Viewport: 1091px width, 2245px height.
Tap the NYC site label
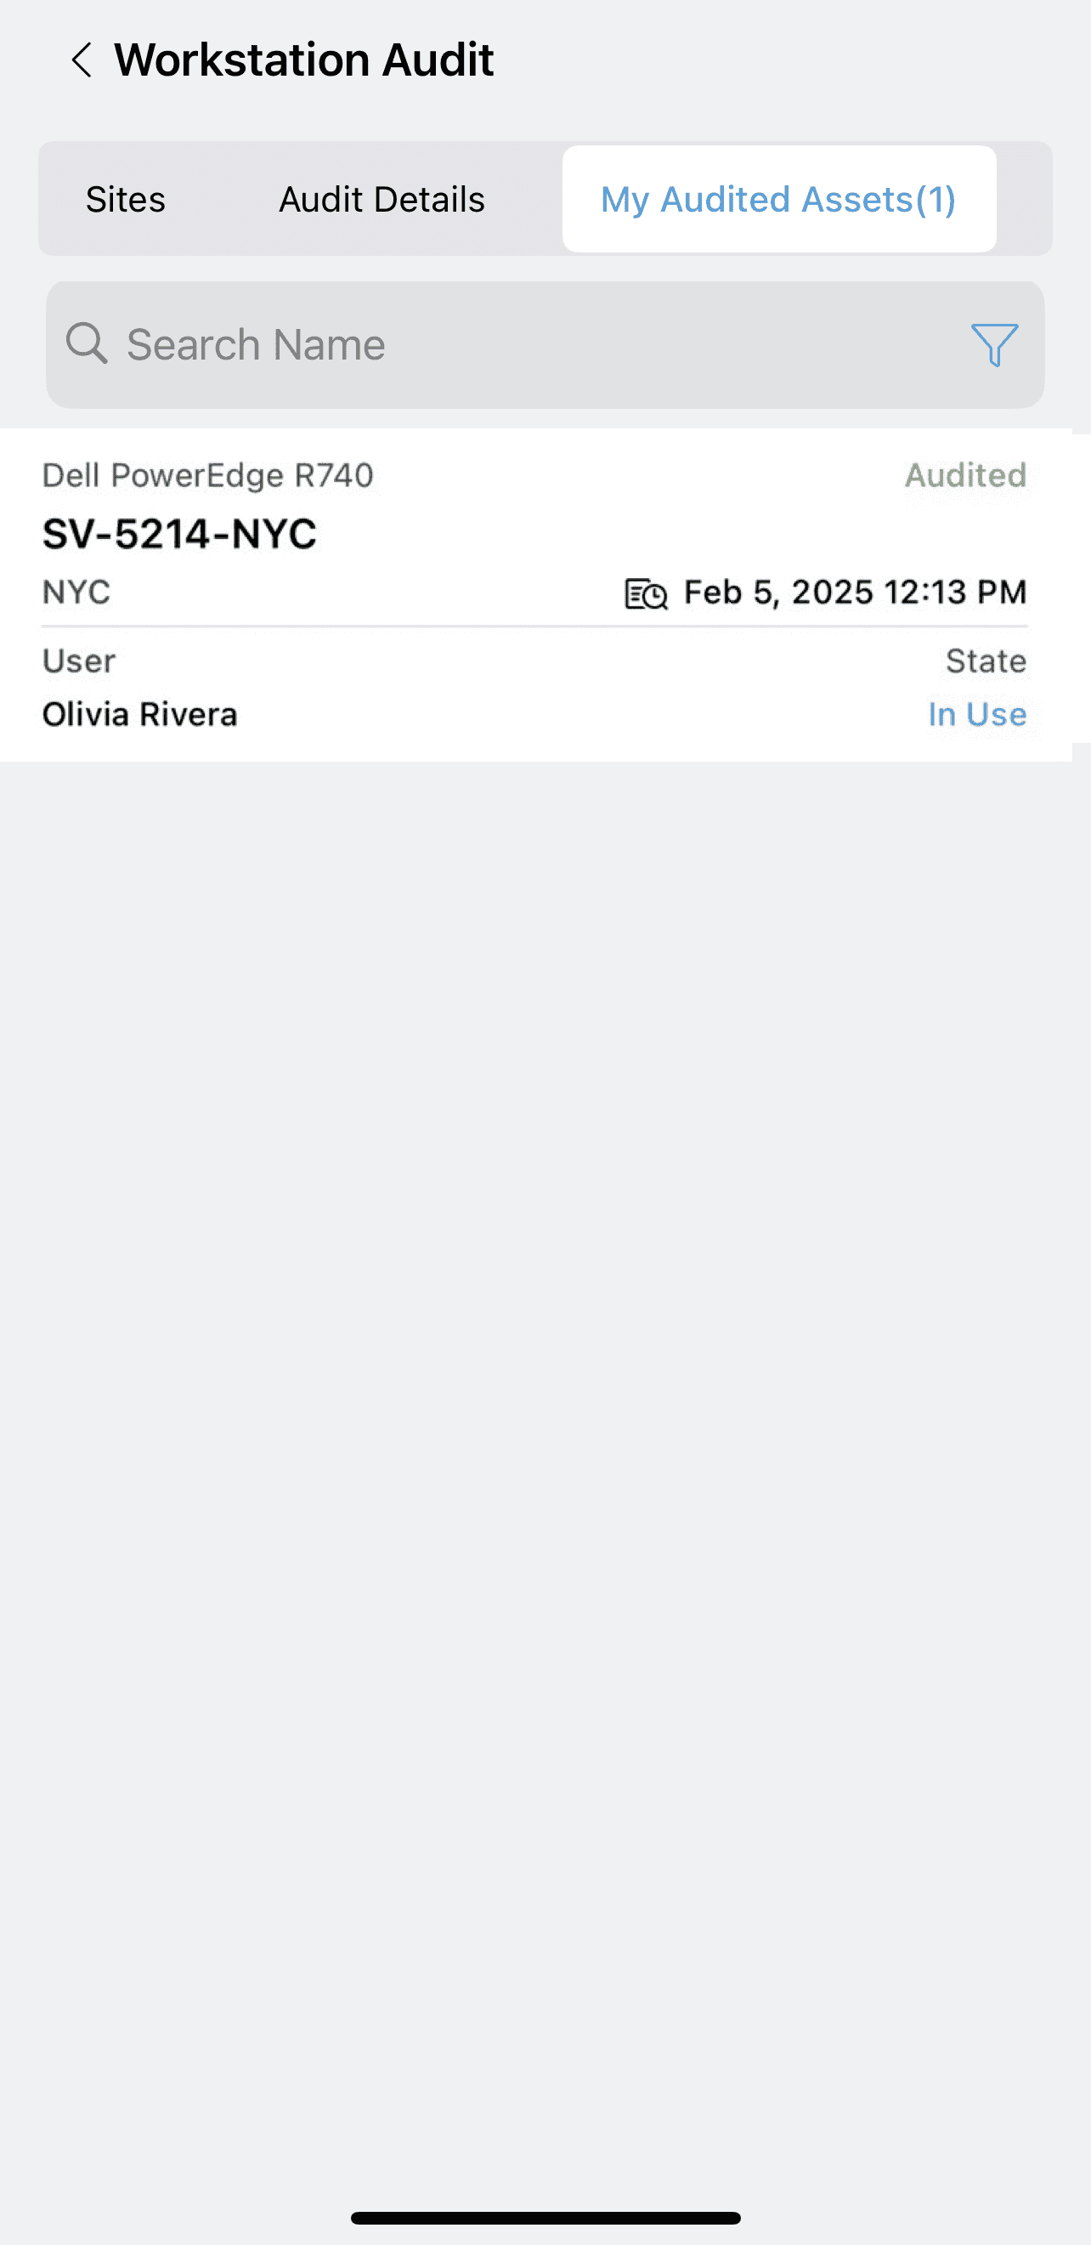click(x=76, y=592)
